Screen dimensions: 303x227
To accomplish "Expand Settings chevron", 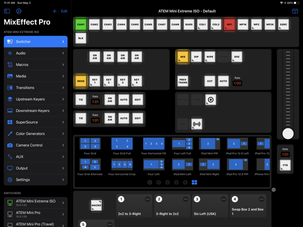I will 63,180.
